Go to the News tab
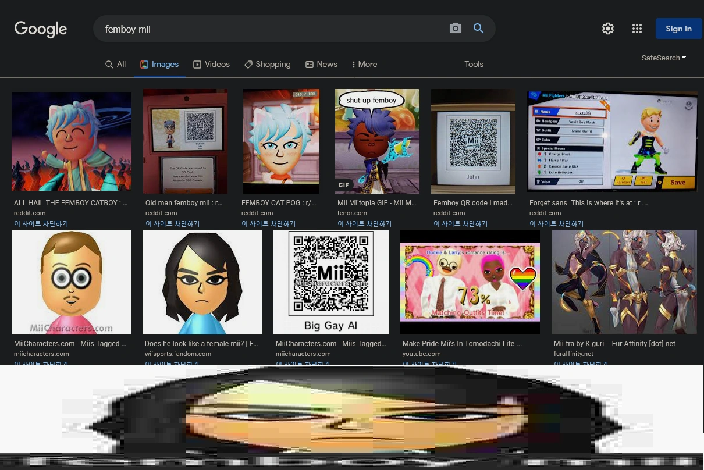 pyautogui.click(x=321, y=64)
